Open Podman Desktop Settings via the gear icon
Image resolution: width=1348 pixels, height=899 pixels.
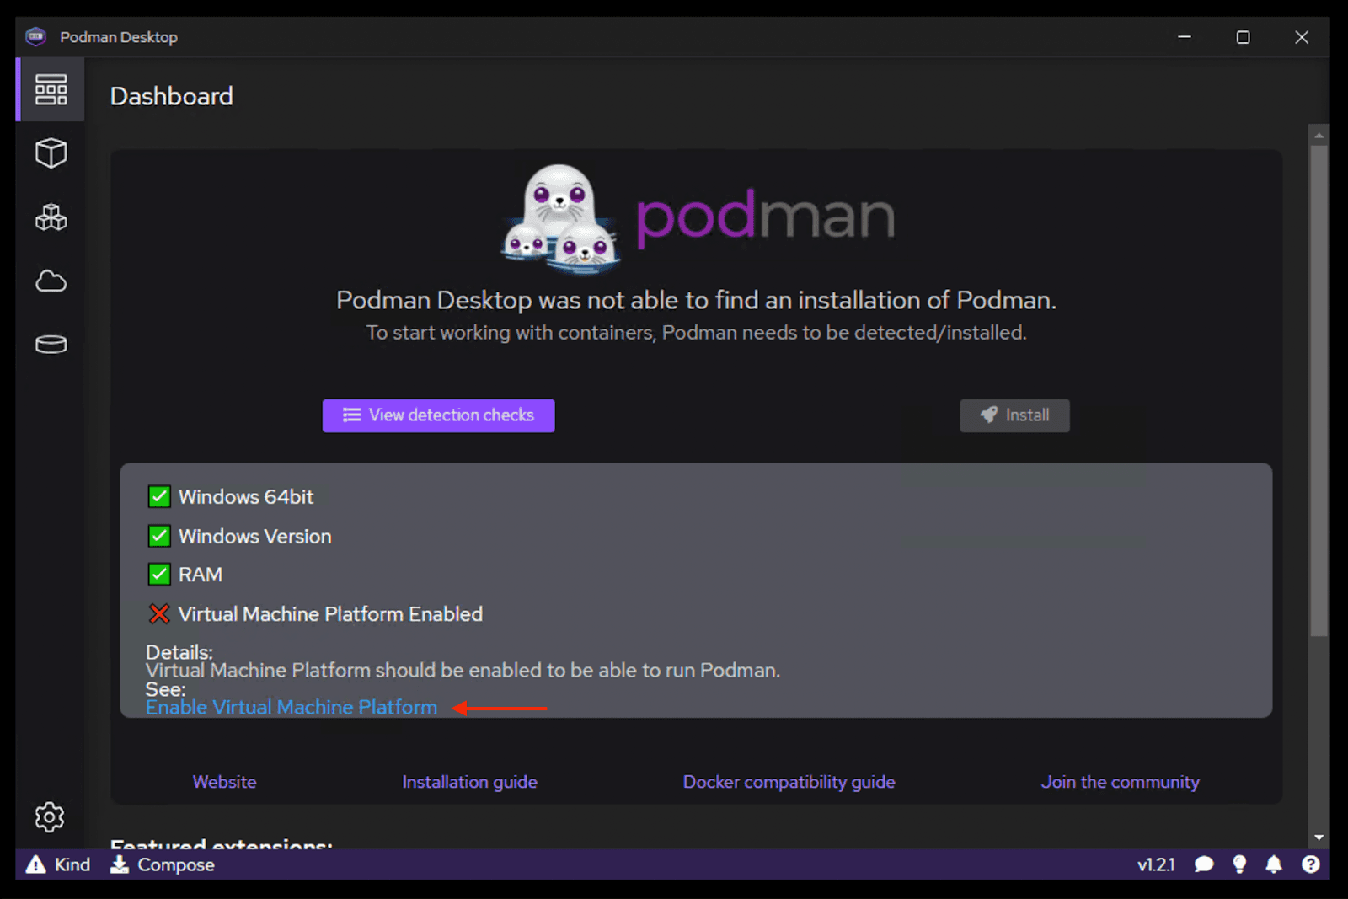(50, 817)
